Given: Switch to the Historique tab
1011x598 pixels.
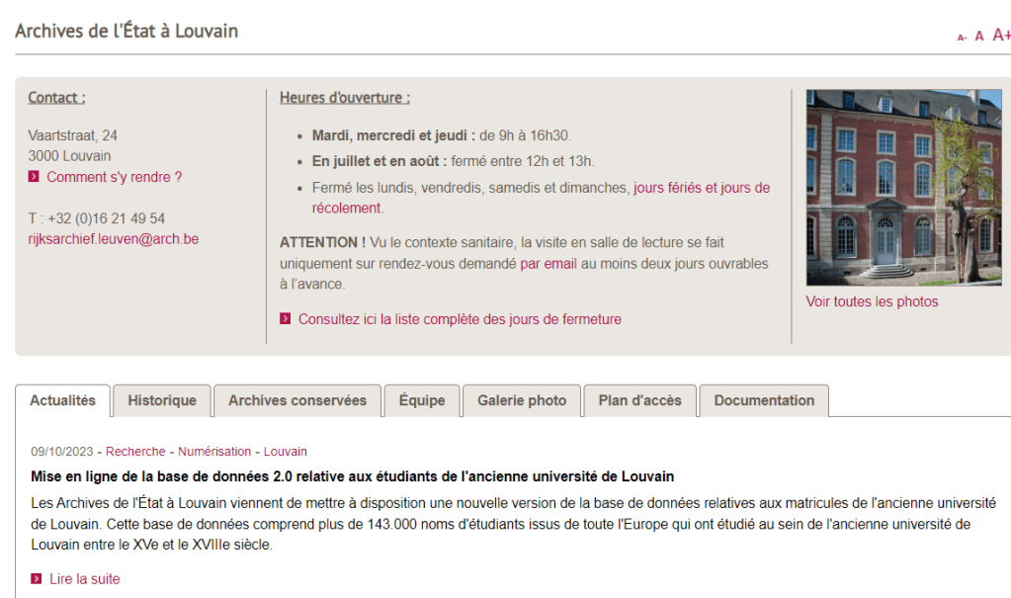Looking at the screenshot, I should pos(162,400).
